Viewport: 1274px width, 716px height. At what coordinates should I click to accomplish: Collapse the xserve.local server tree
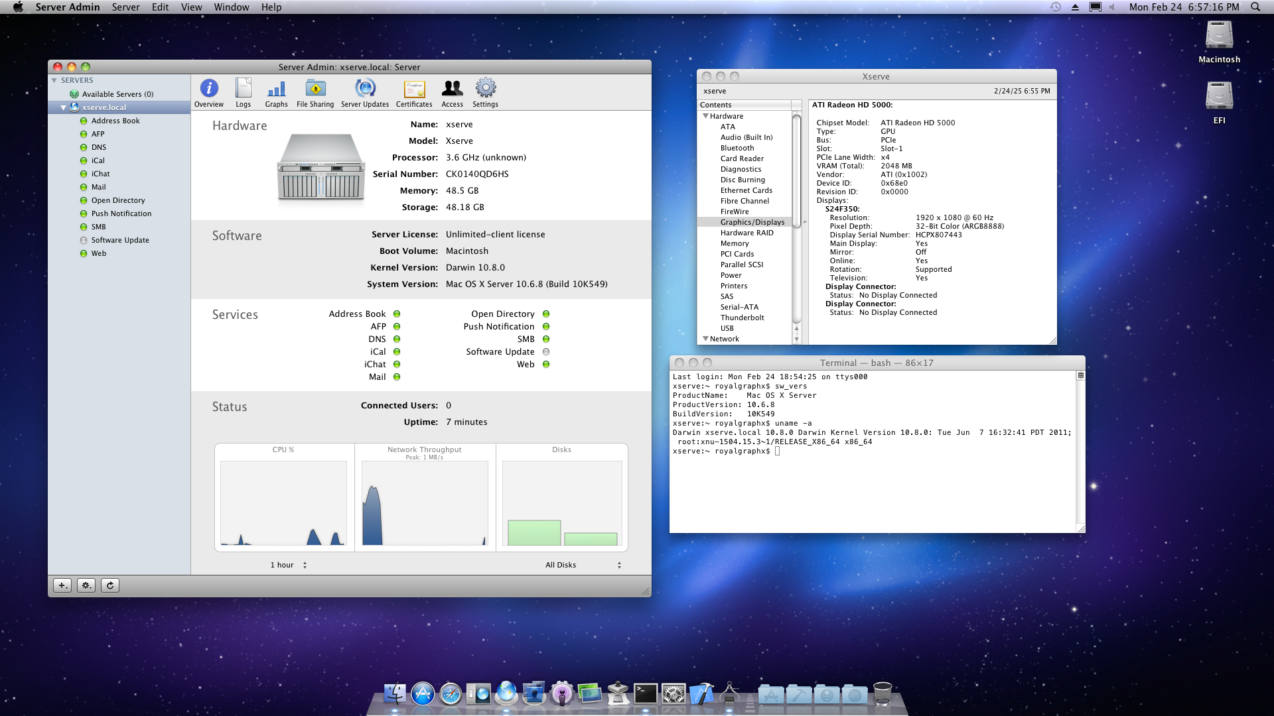(x=64, y=107)
